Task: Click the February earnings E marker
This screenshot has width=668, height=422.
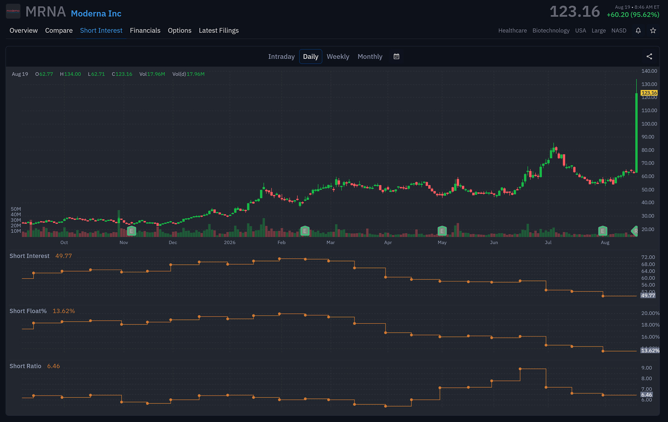Action: coord(305,231)
